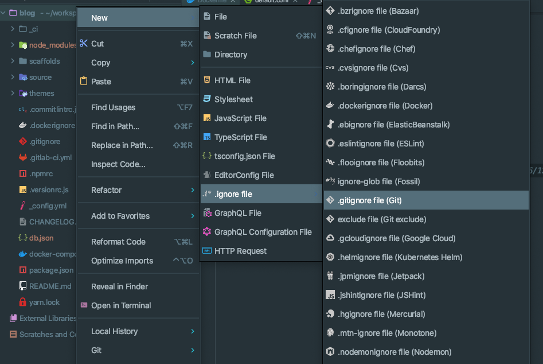The width and height of the screenshot is (543, 364).
Task: Click the Scratch File icon
Action: 207,36
